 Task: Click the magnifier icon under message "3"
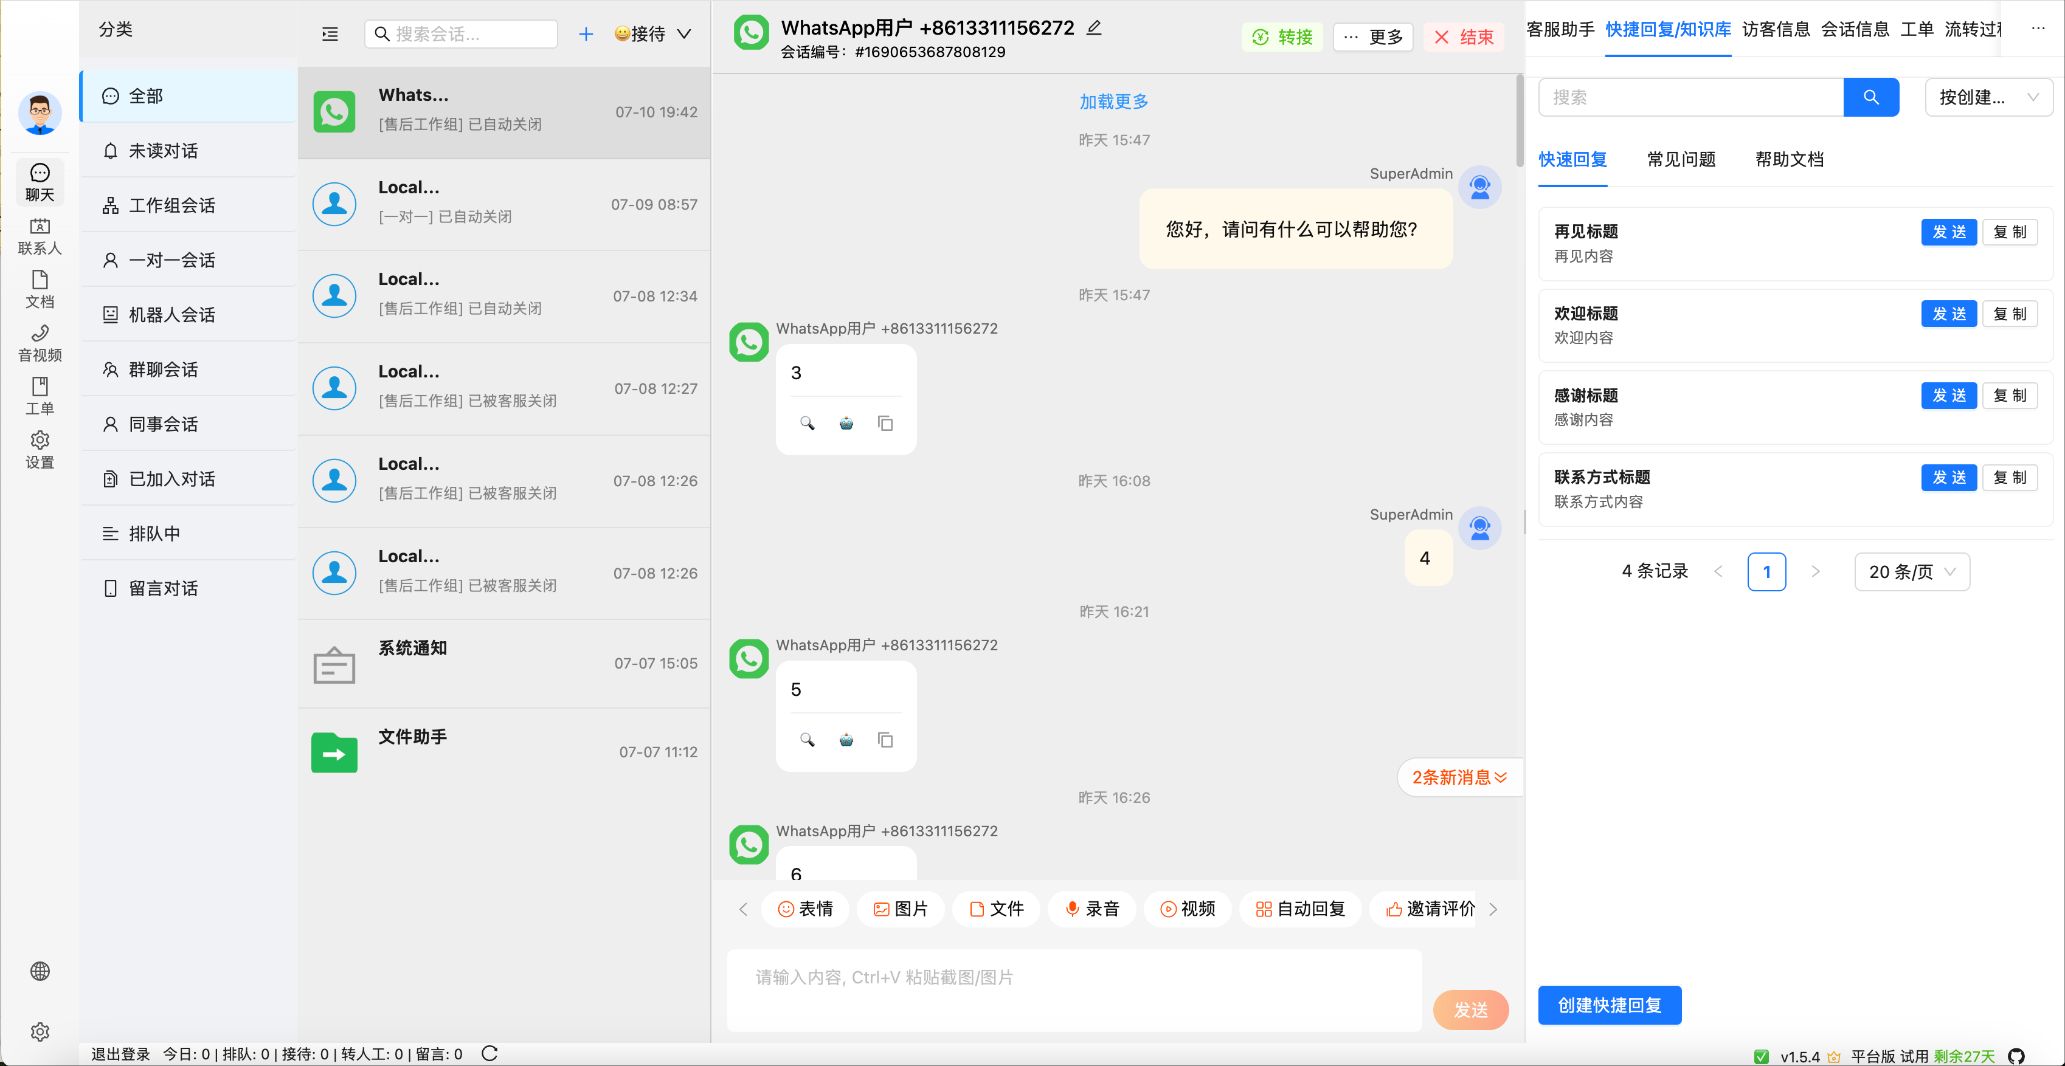[808, 423]
